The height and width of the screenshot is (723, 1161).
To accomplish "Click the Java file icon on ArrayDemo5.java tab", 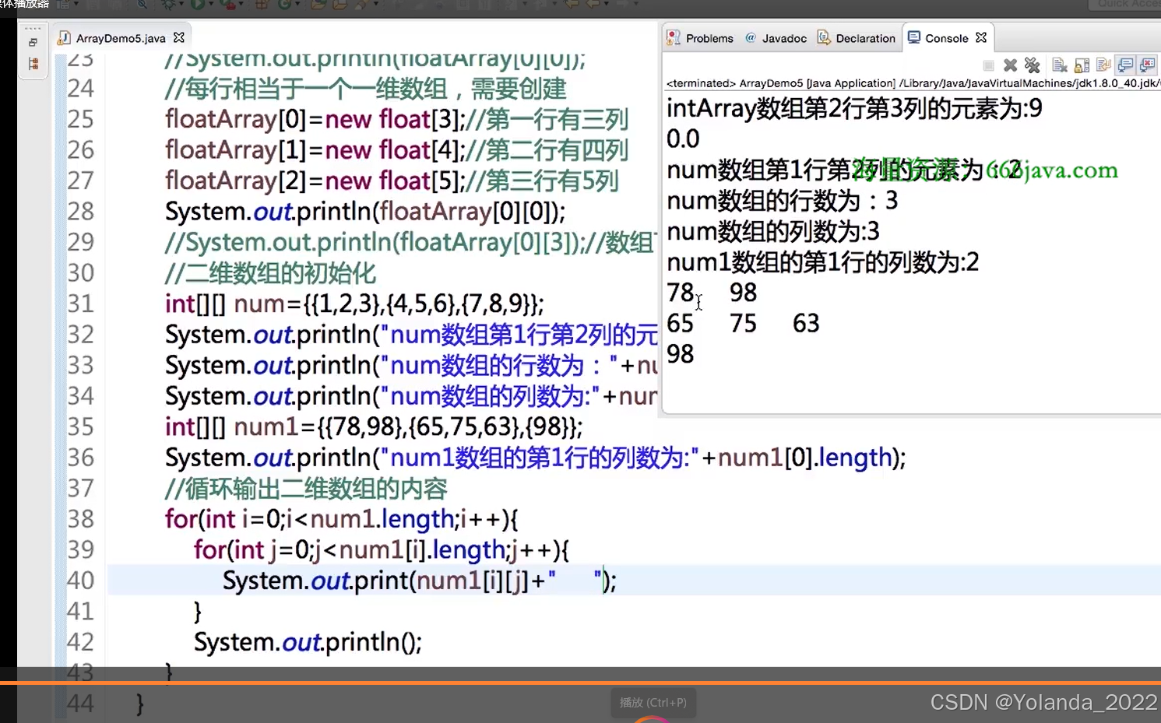I will [65, 37].
